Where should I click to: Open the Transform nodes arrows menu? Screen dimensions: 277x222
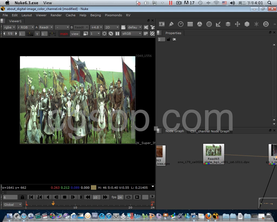tap(238, 24)
